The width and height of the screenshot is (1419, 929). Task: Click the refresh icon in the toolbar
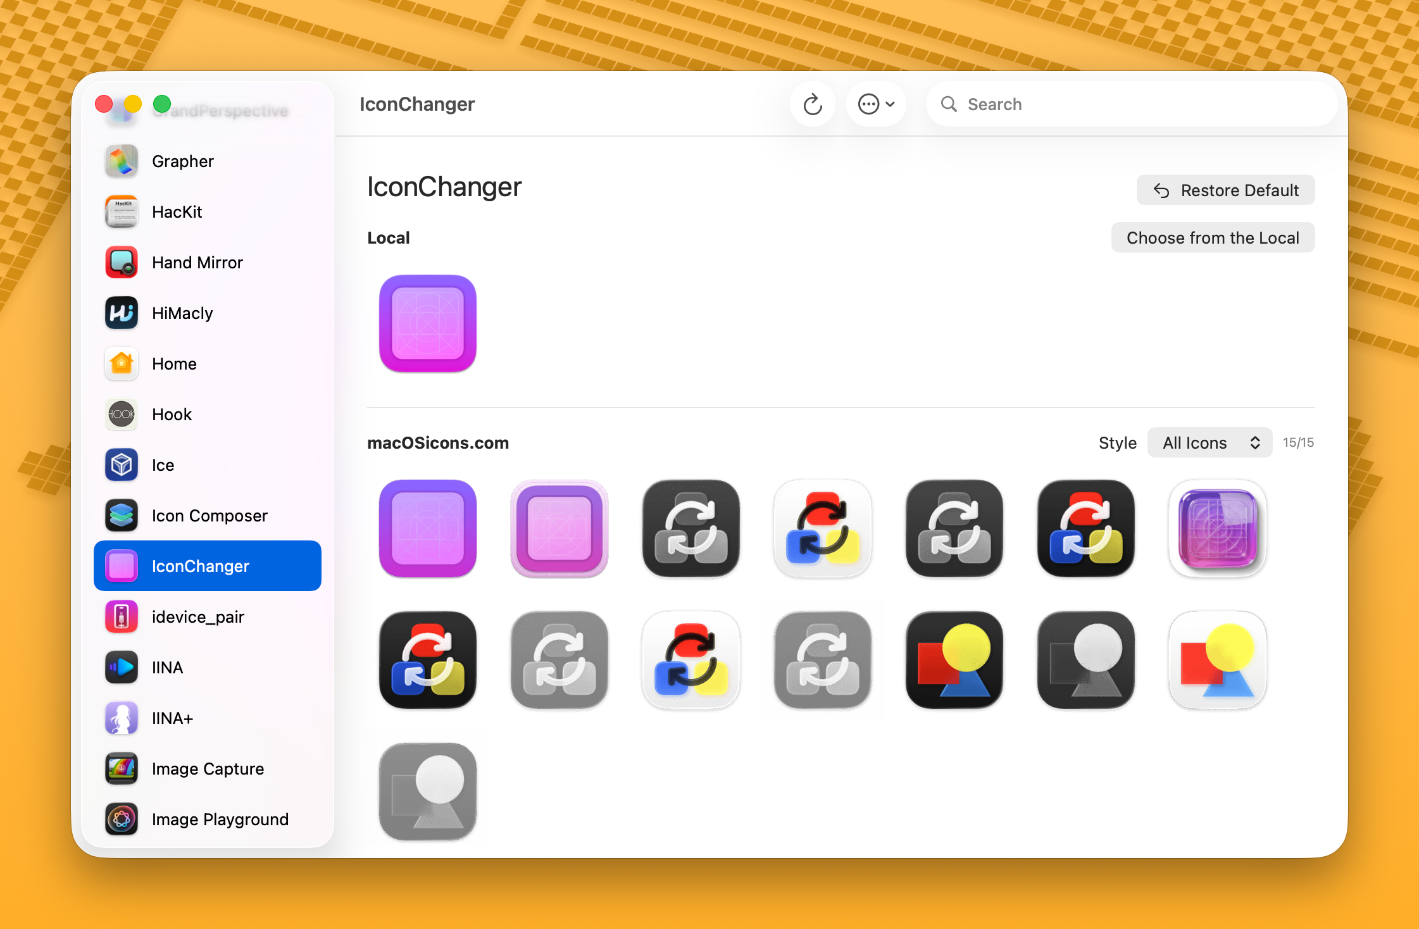pyautogui.click(x=812, y=104)
